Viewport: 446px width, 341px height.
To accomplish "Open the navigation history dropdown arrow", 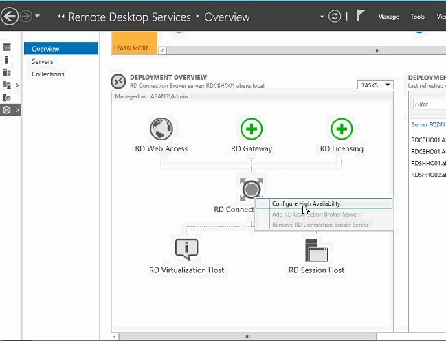I will (38, 16).
